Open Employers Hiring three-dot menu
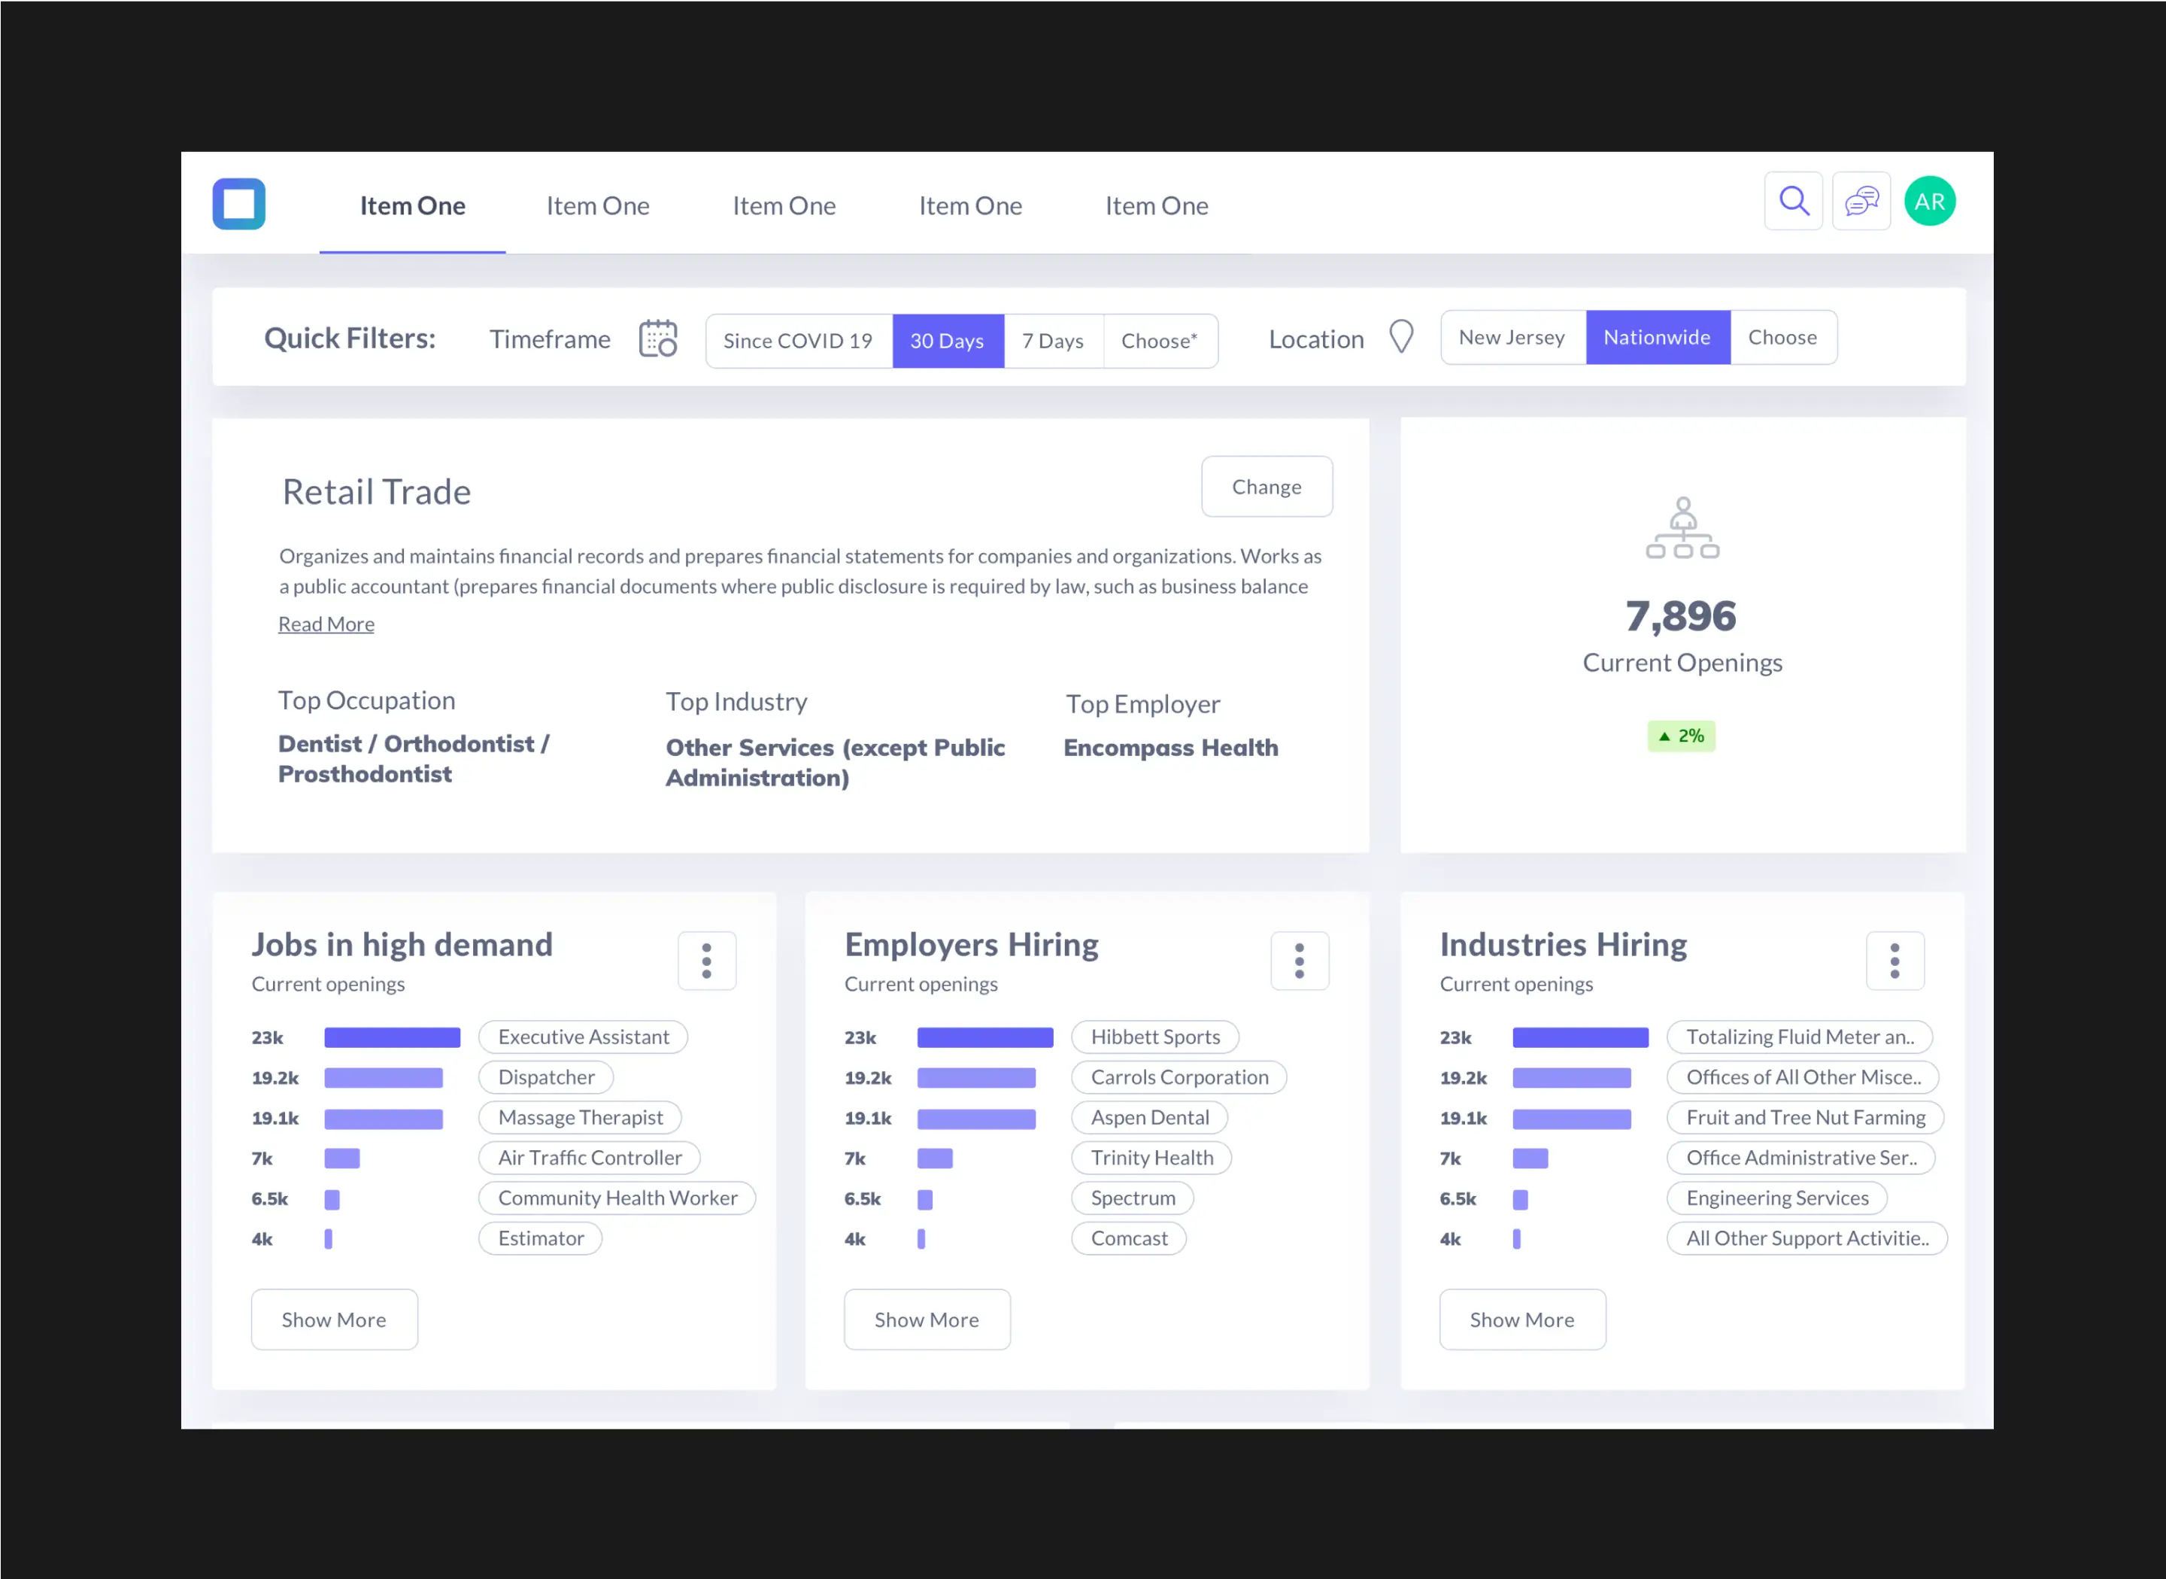Viewport: 2166px width, 1579px height. tap(1298, 961)
